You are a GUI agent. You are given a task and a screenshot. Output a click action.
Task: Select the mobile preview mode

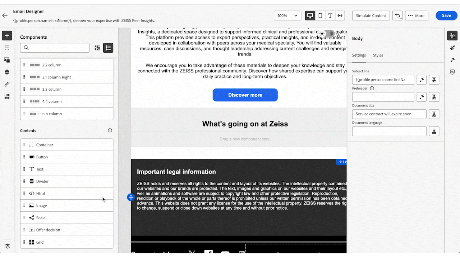click(x=320, y=15)
